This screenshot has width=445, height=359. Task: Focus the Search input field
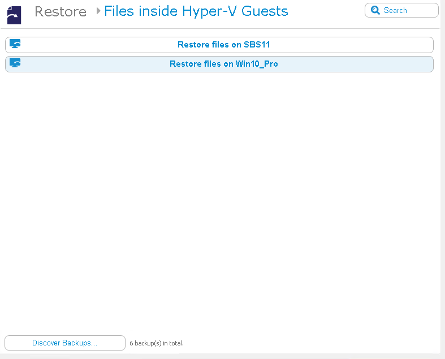408,10
